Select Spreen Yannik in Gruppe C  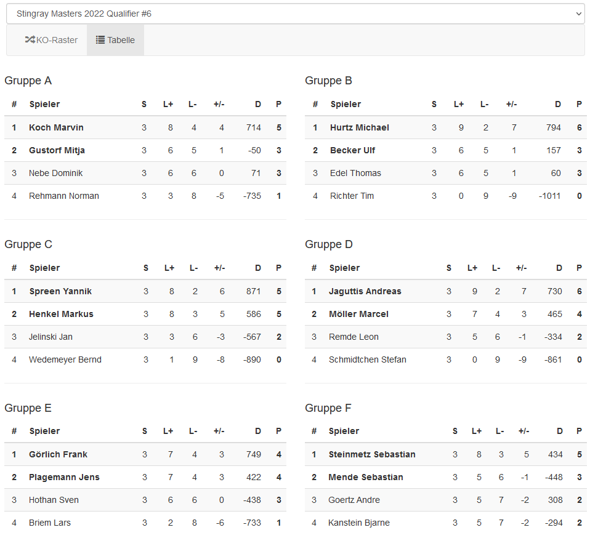(x=60, y=291)
